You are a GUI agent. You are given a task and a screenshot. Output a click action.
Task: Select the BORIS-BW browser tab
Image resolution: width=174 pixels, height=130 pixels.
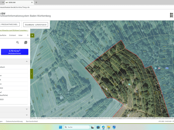[x=19, y=2]
